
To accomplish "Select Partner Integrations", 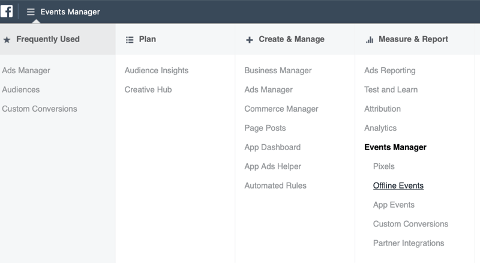I will click(408, 243).
